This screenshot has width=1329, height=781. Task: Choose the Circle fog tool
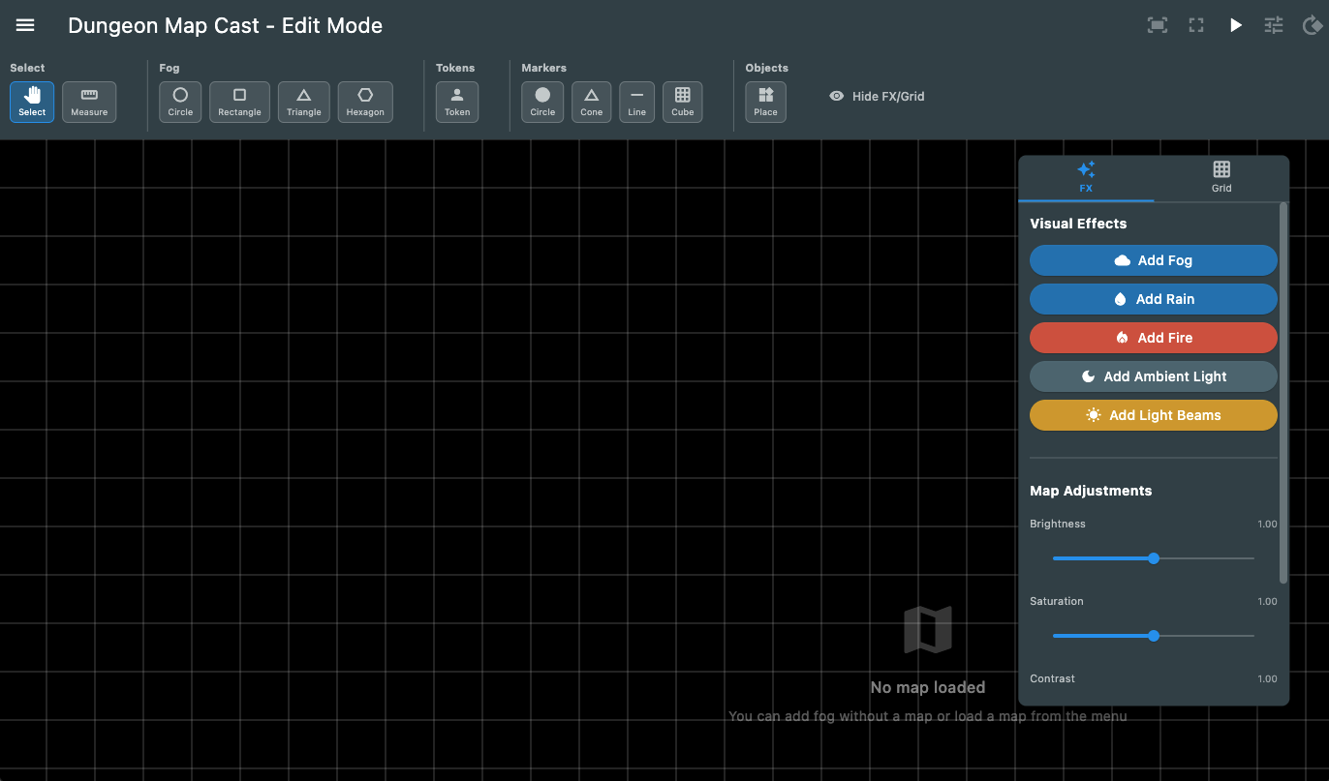pos(179,102)
